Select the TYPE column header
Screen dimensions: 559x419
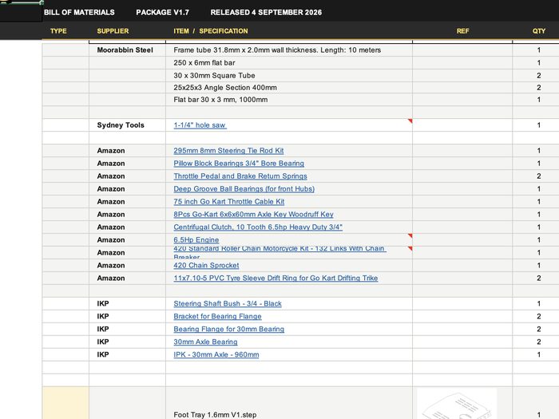pyautogui.click(x=58, y=31)
